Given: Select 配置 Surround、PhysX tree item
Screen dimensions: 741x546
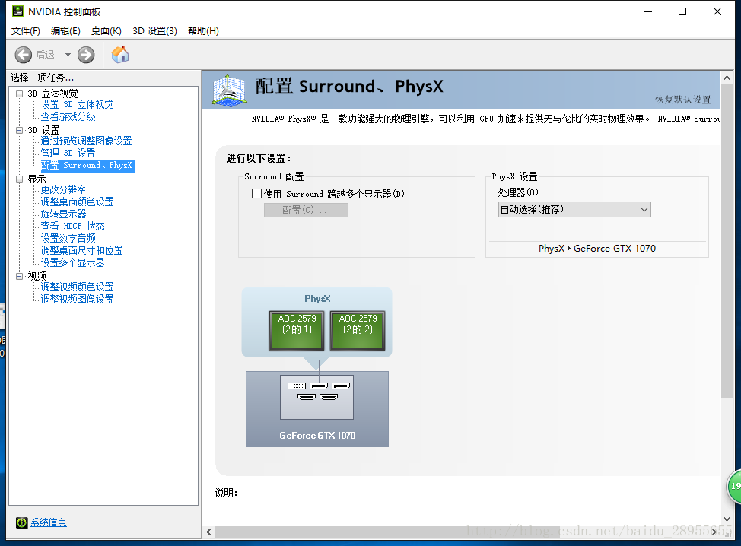Looking at the screenshot, I should tap(87, 166).
